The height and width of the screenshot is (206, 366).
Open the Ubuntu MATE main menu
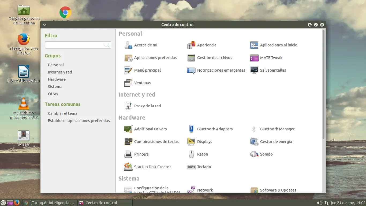pos(3,203)
